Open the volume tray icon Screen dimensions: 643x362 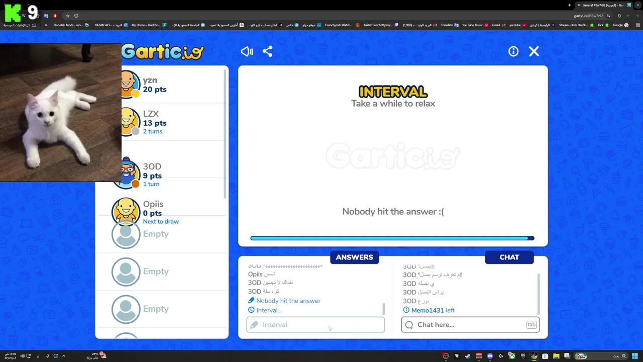click(x=23, y=356)
